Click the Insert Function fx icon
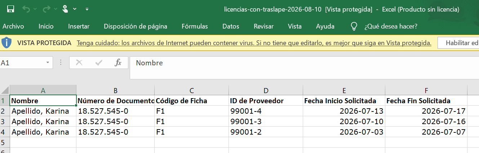 [x=118, y=63]
